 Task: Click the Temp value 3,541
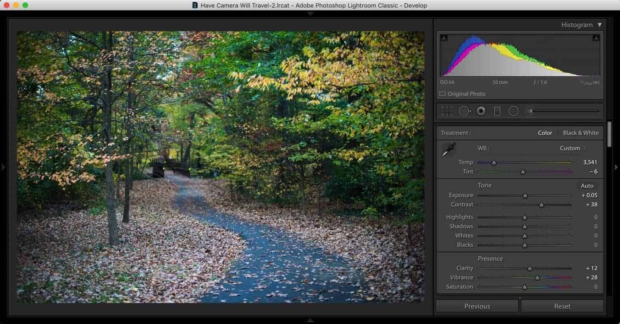pos(590,162)
